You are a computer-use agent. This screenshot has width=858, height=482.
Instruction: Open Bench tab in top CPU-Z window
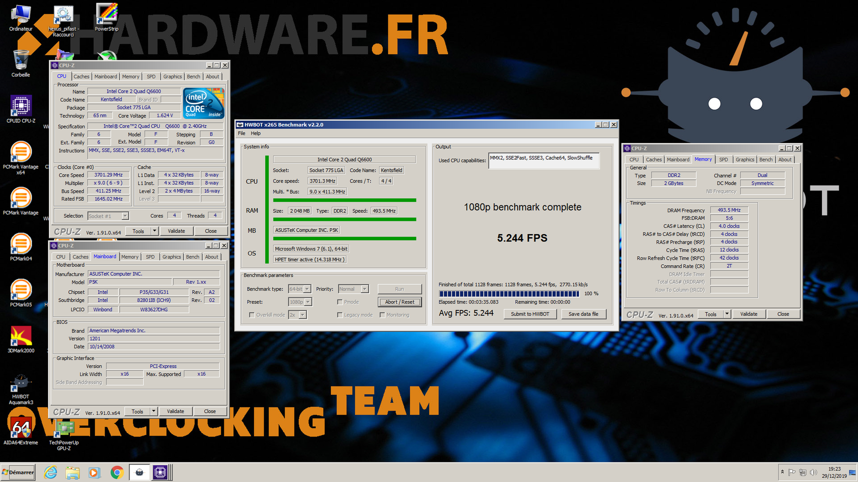tap(193, 77)
